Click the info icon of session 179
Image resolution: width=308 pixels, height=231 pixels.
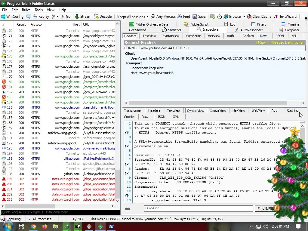coord(4,77)
